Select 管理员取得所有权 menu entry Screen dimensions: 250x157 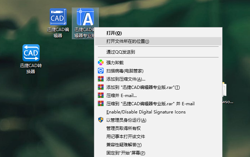click(158, 128)
